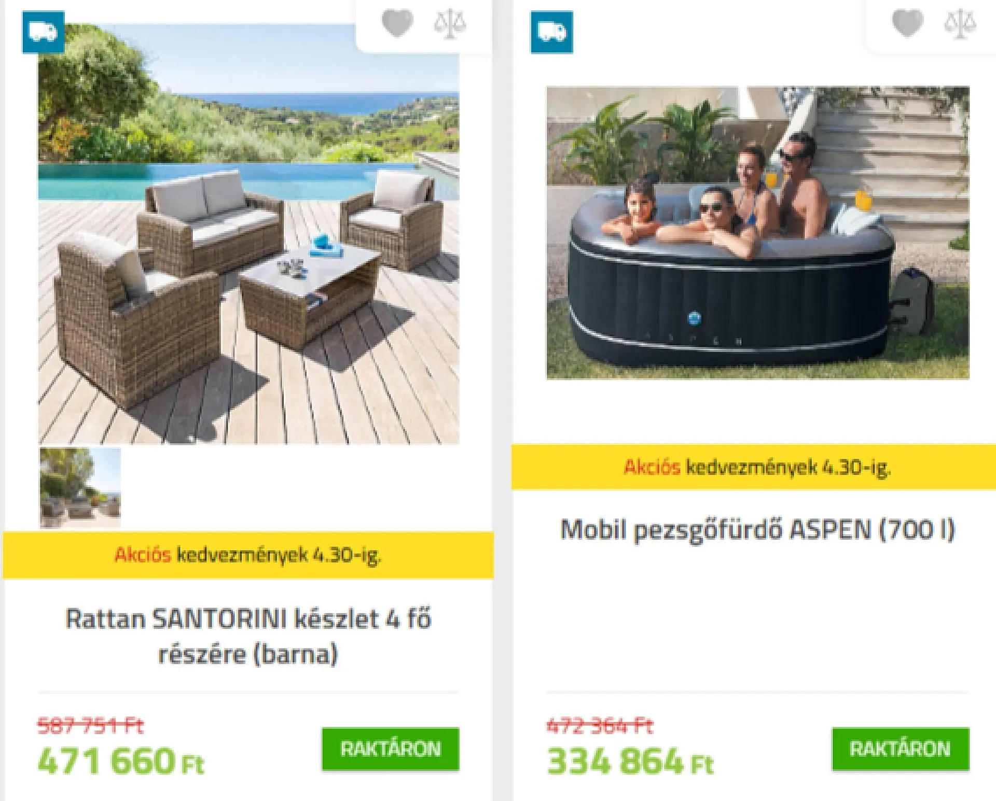Open the Rattan SANTORINI készlet product title
The height and width of the screenshot is (801, 996).
[x=248, y=636]
